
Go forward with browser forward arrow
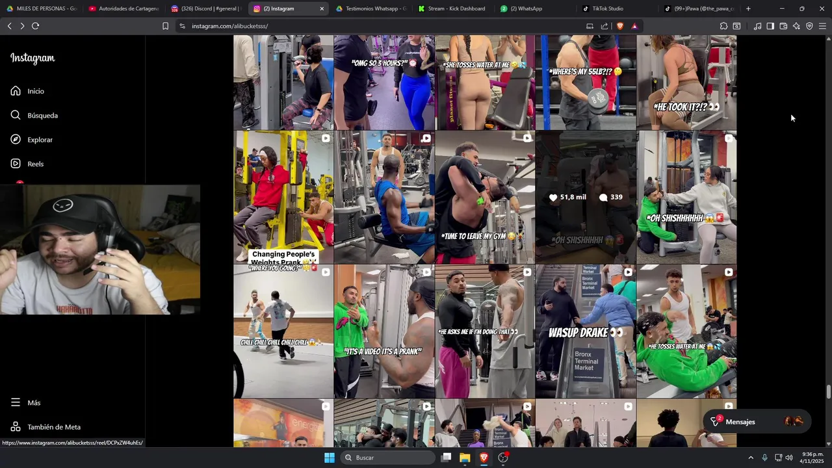point(22,26)
